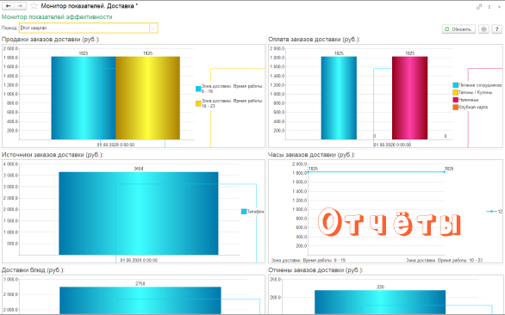Go back with the left arrow button
The height and width of the screenshot is (315, 505).
click(x=8, y=6)
